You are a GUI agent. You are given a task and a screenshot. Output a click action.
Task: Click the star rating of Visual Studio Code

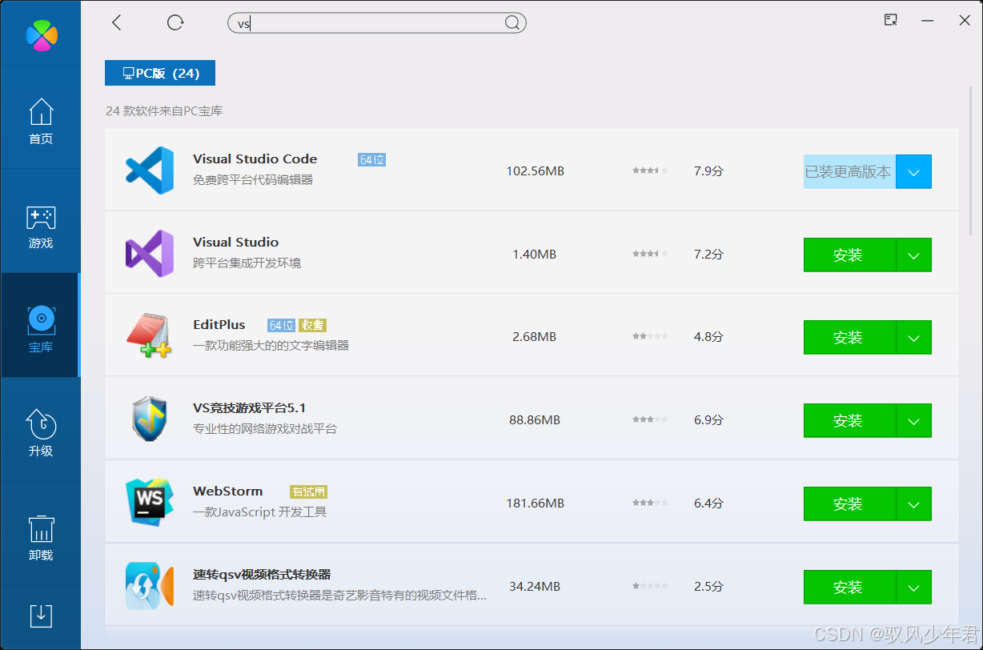[x=650, y=171]
